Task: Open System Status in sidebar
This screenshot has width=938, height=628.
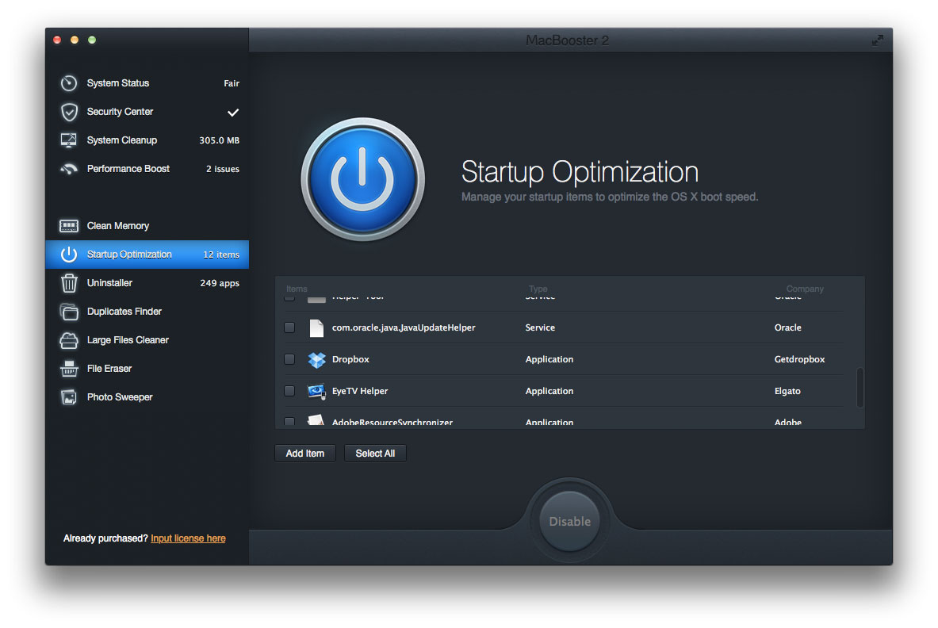Action: click(x=147, y=83)
